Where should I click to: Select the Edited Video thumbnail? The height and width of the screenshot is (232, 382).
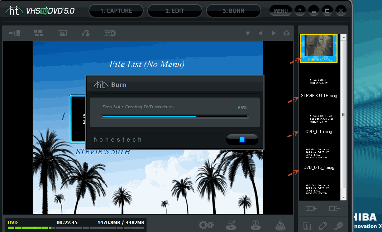[319, 48]
